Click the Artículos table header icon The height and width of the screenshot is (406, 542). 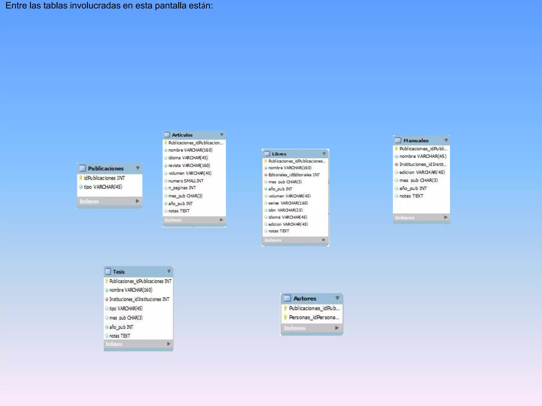click(x=167, y=135)
